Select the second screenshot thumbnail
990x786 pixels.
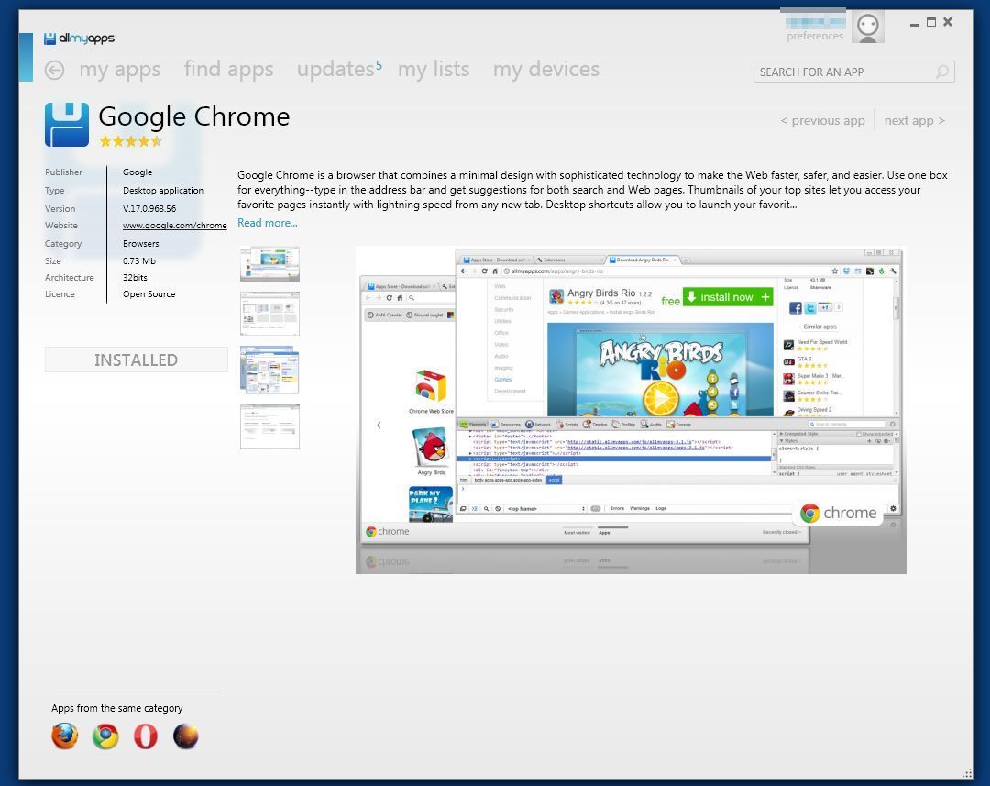269,314
